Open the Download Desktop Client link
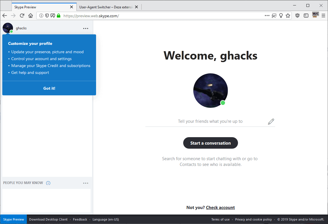 coord(48,219)
